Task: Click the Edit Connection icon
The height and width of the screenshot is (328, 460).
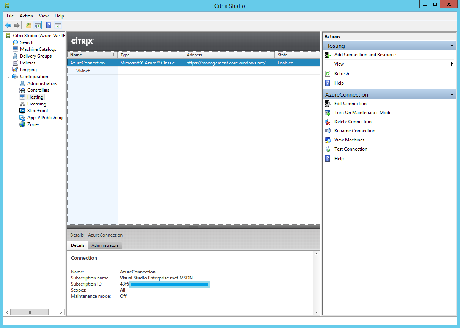Action: [328, 104]
